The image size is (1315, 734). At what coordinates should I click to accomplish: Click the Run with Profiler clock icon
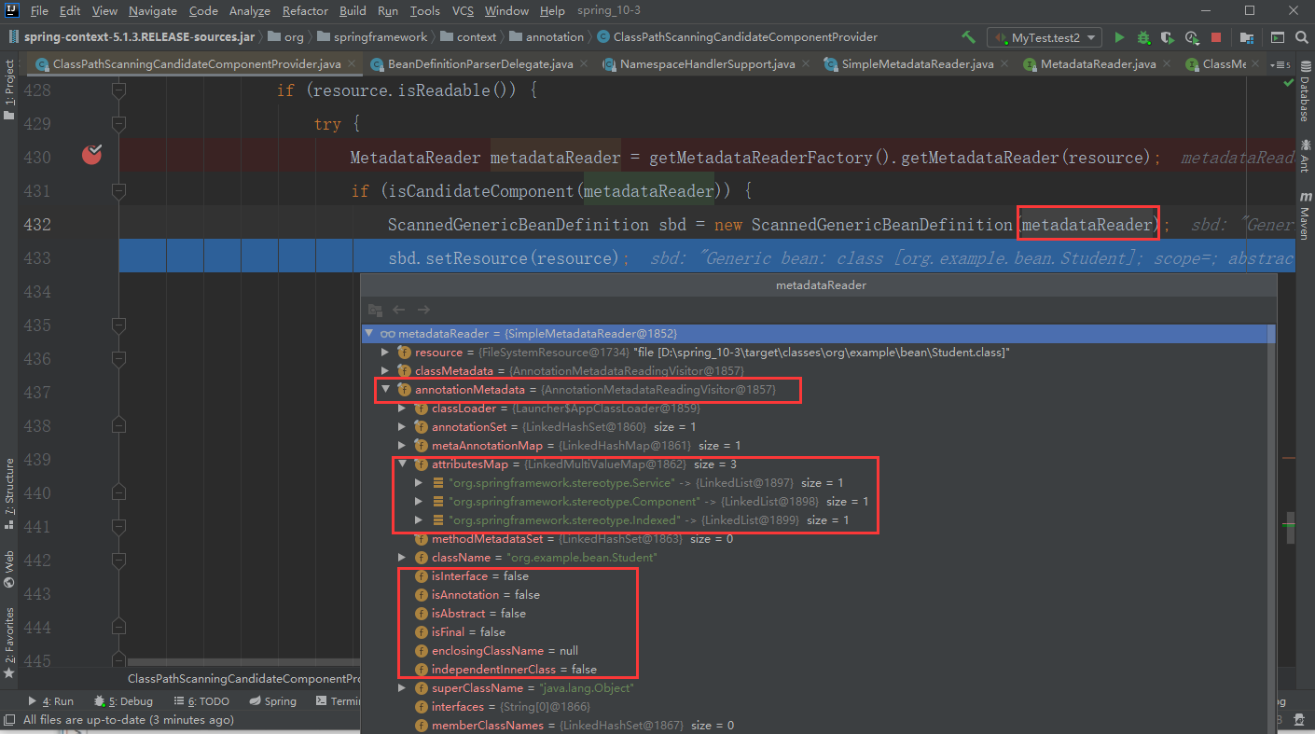pos(1191,37)
